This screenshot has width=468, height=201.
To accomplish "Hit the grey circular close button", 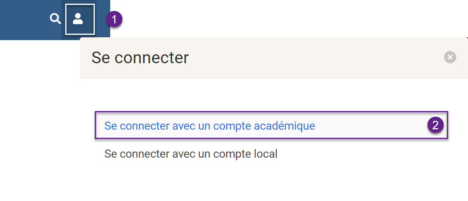I will 450,57.
